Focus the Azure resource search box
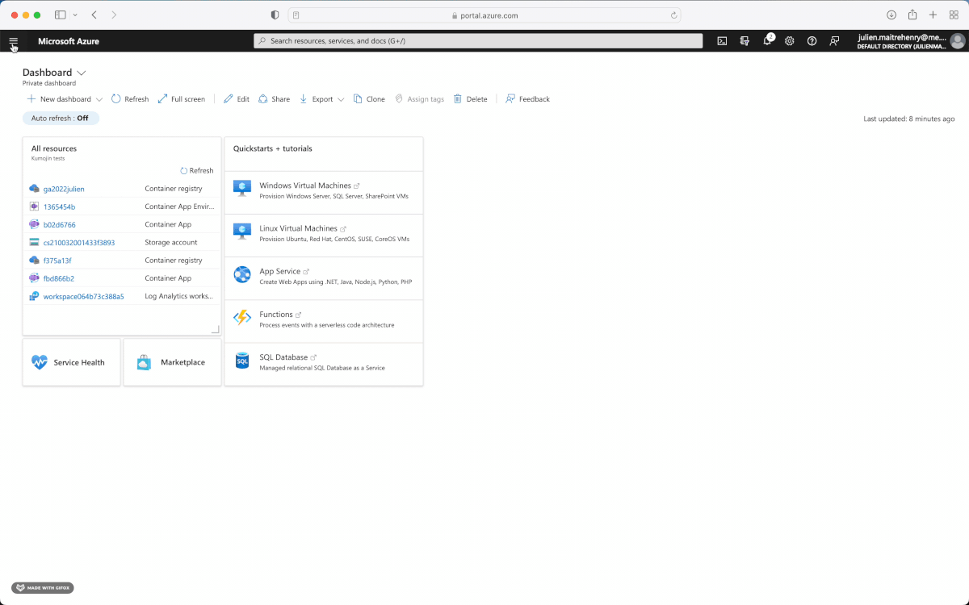969x605 pixels. coord(478,40)
